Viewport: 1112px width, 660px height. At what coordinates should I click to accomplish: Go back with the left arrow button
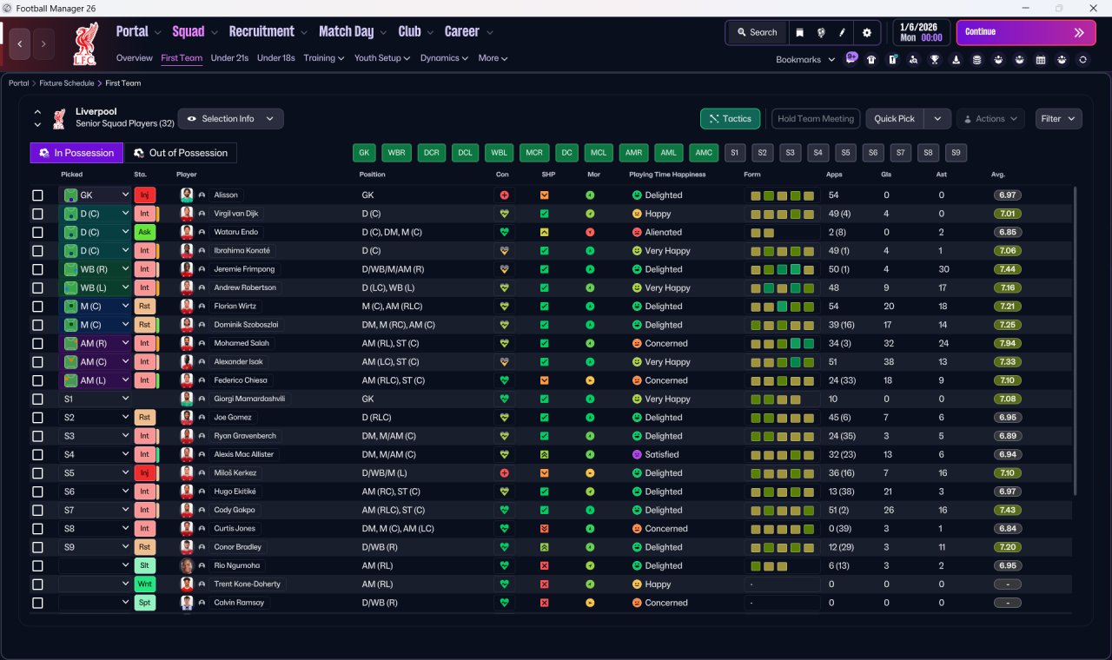click(20, 43)
